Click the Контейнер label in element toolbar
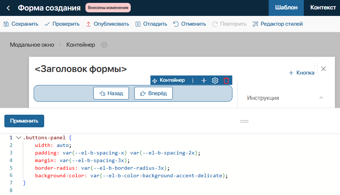The height and width of the screenshot is (195, 340). click(x=172, y=80)
